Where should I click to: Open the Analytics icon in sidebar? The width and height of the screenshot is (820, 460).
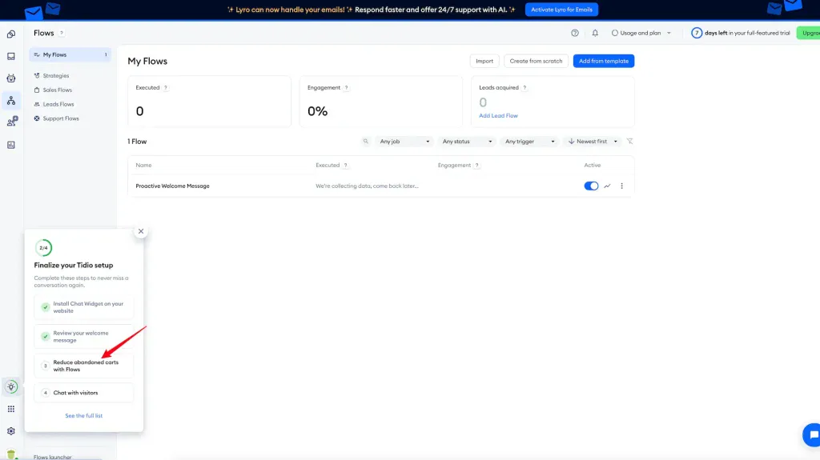(11, 145)
